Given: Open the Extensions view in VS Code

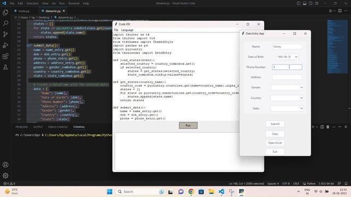Looking at the screenshot, I should 5,56.
